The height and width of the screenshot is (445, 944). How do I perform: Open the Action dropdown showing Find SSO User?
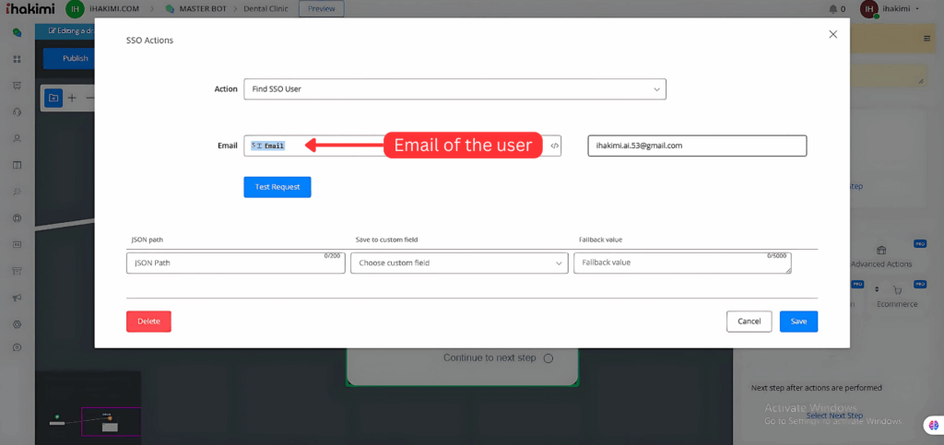(x=454, y=89)
